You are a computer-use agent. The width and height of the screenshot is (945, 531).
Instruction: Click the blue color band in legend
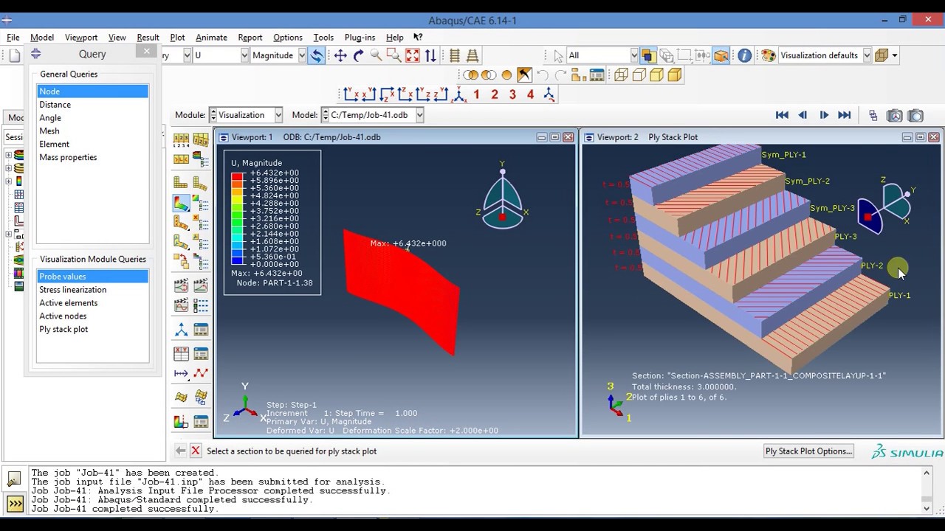point(238,260)
